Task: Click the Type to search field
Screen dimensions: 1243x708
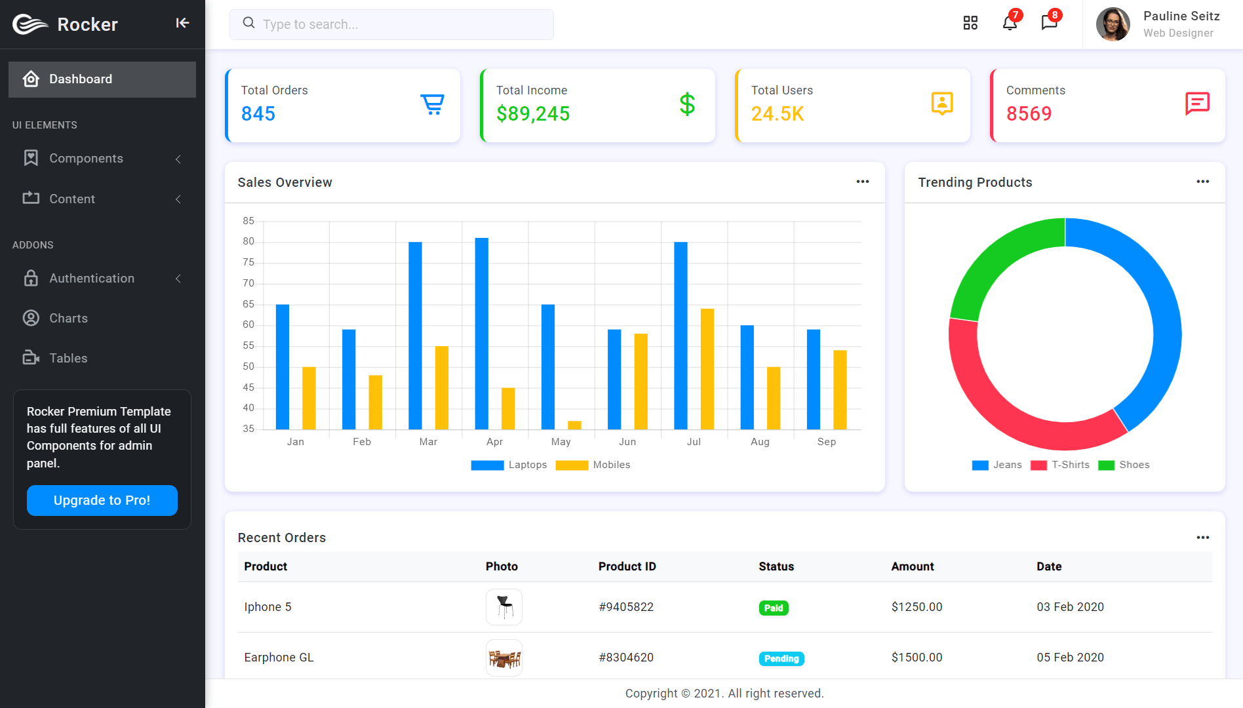Action: click(391, 24)
